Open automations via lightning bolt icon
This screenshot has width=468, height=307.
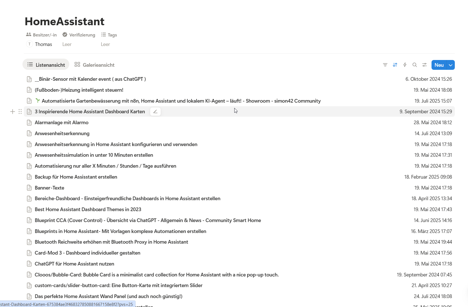(405, 65)
